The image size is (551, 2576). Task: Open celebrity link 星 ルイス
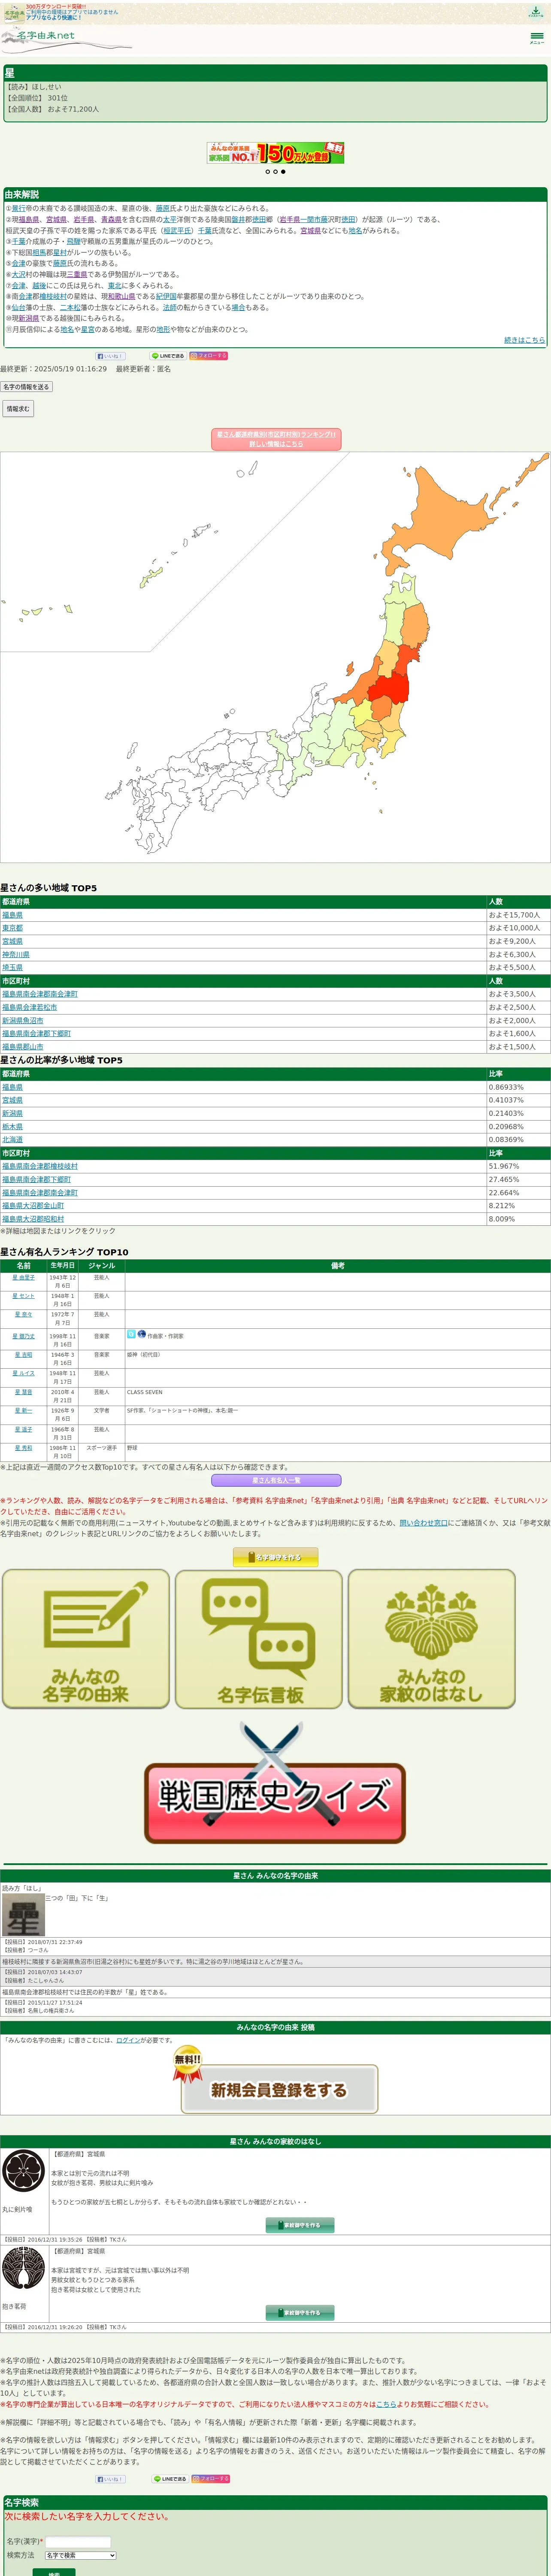24,1373
